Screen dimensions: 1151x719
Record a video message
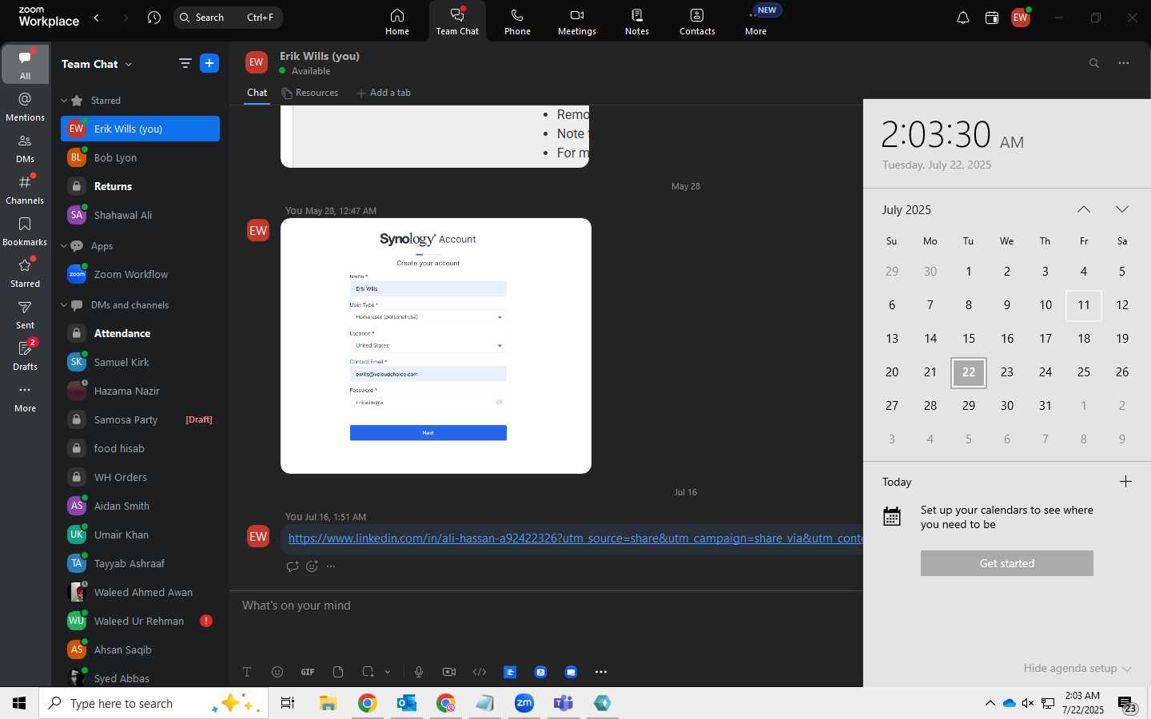click(449, 672)
